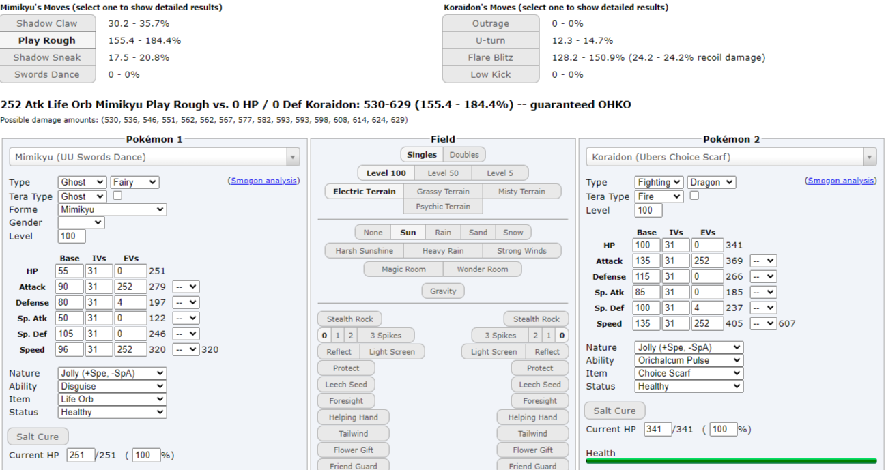Open the Mimikyu (UU Swords Dance) set selector
886x470 pixels.
point(154,157)
